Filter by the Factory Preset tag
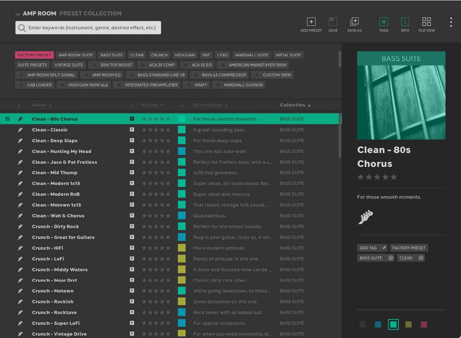This screenshot has height=338, width=461. coord(34,55)
